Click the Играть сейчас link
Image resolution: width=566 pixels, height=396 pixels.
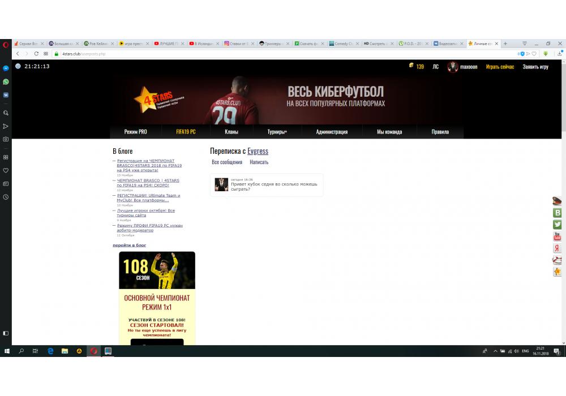click(x=500, y=67)
